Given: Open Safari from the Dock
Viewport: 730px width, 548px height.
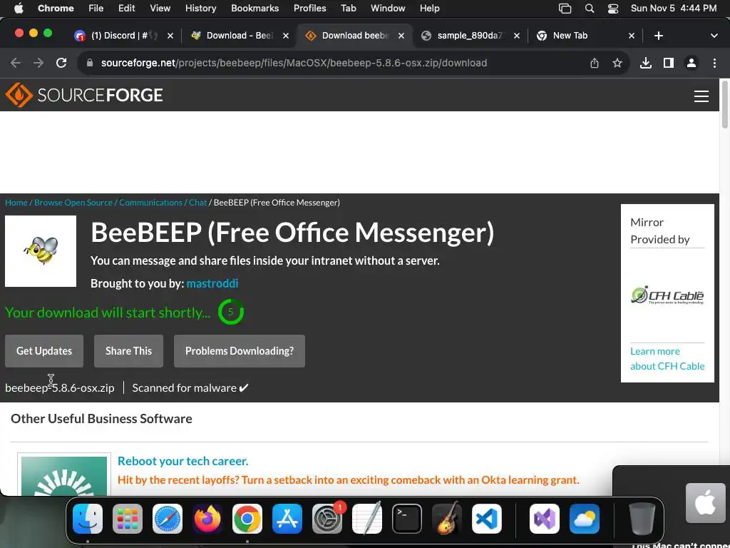Looking at the screenshot, I should (x=168, y=519).
